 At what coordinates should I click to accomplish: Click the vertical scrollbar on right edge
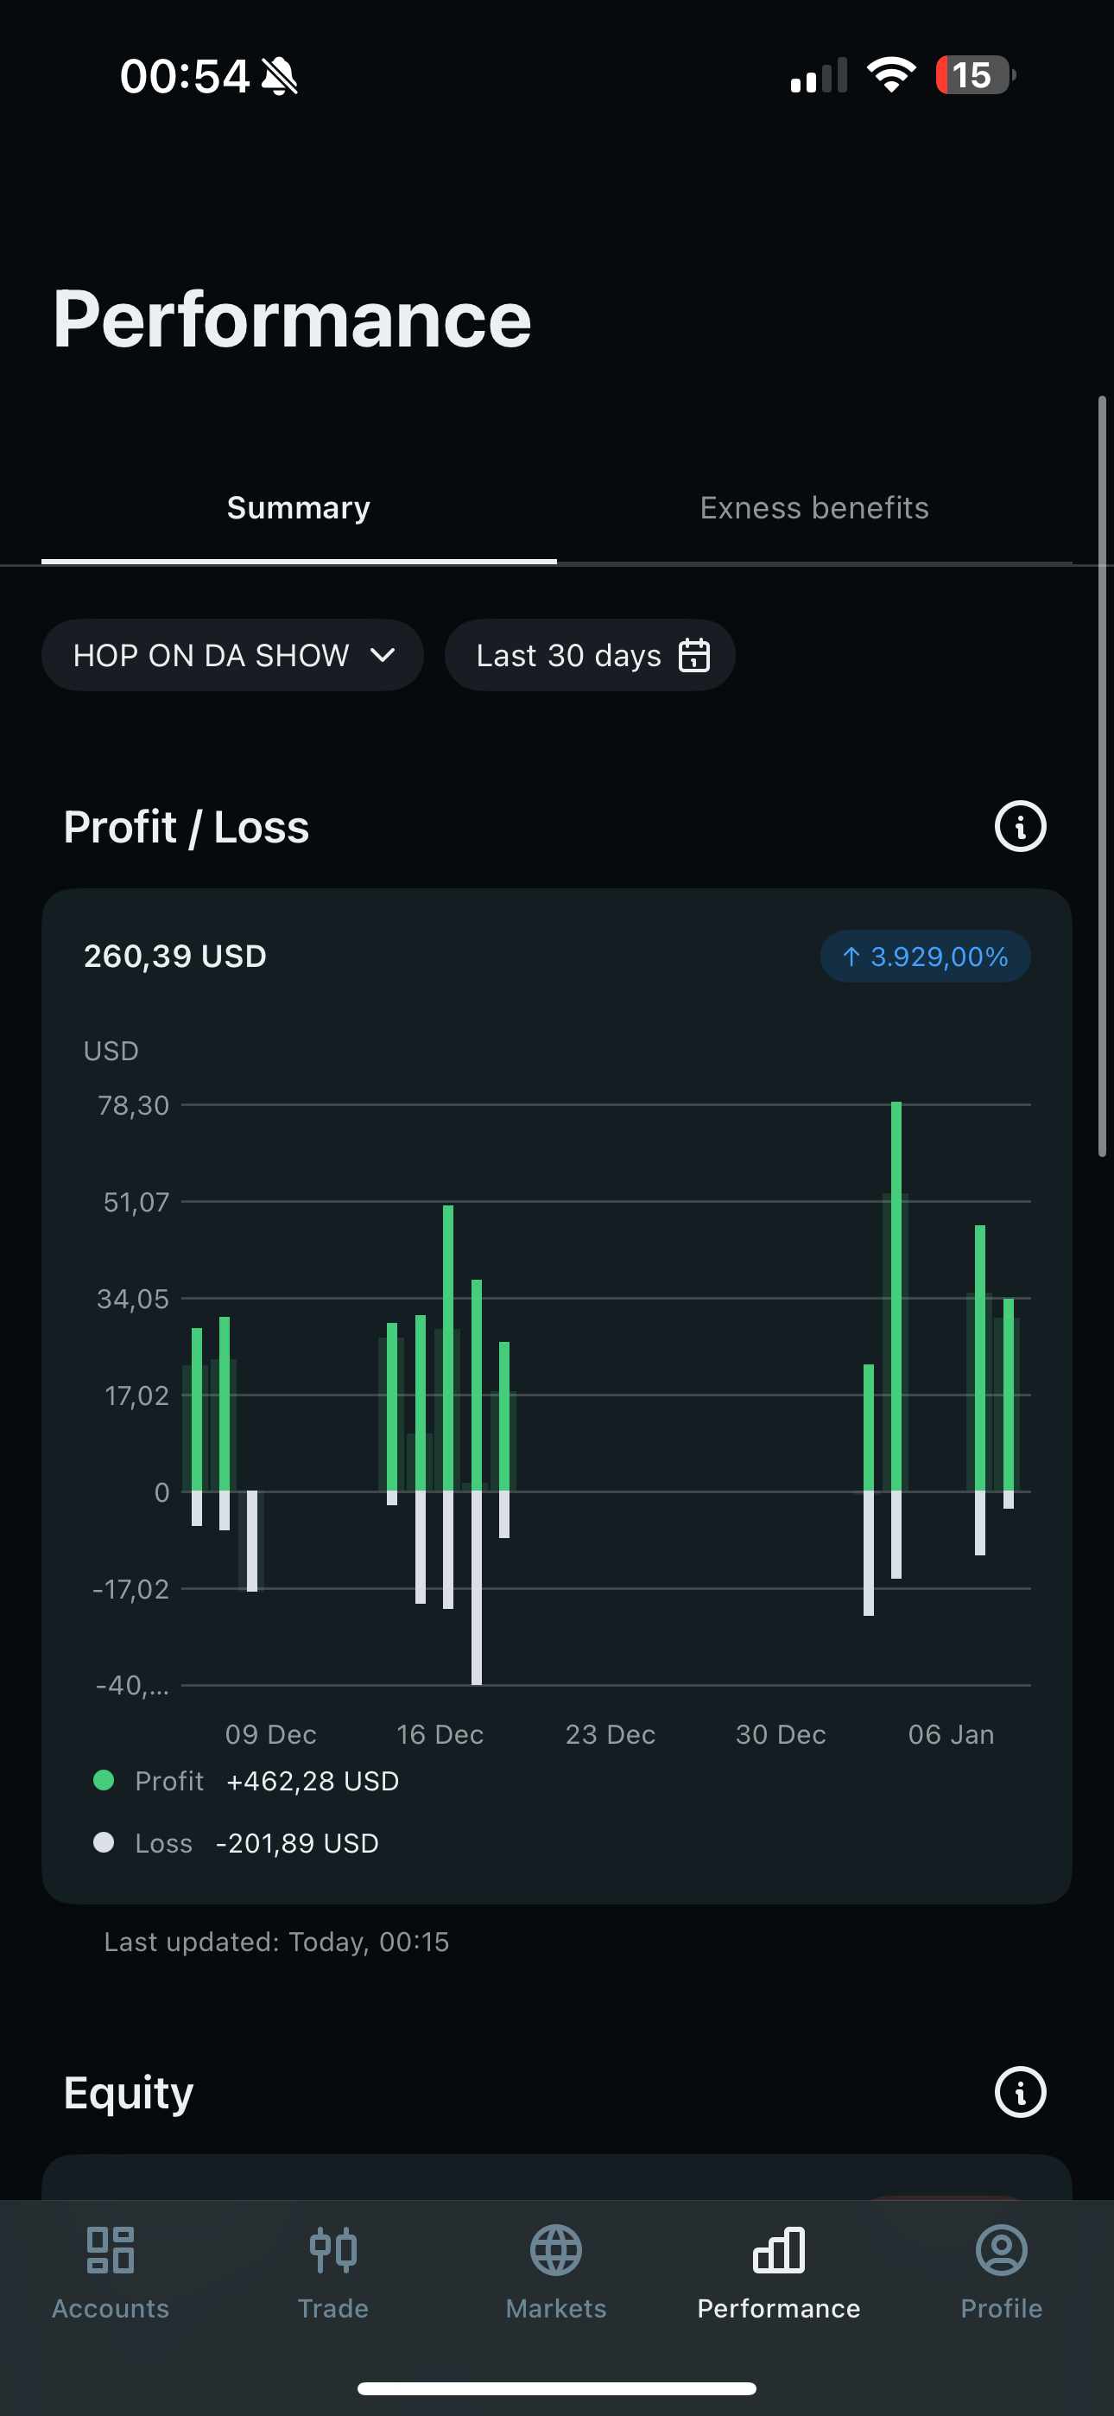tap(1102, 777)
